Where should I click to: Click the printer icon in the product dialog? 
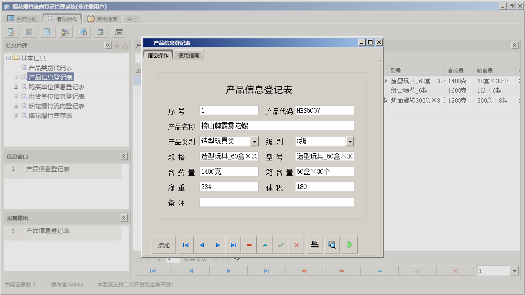tap(314, 244)
